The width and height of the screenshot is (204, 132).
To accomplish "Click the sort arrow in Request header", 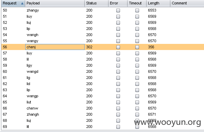I will (22, 3).
